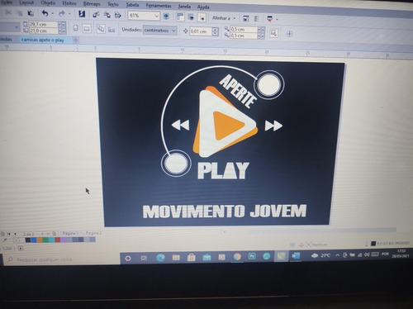Click the Cut scissors icon
The image size is (413, 309).
(8, 12)
